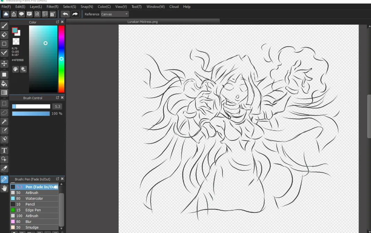Select the Eraser tool
This screenshot has height=233, width=371.
(x=4, y=35)
